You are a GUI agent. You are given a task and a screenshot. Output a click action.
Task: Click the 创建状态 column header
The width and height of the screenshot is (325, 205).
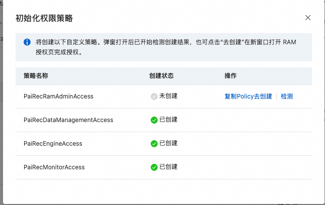pyautogui.click(x=161, y=76)
